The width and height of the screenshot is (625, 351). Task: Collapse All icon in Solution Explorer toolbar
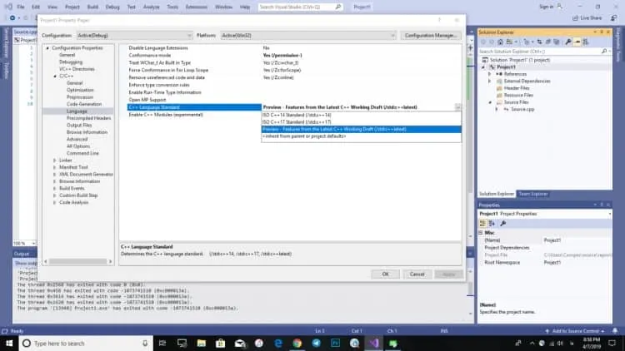point(548,42)
